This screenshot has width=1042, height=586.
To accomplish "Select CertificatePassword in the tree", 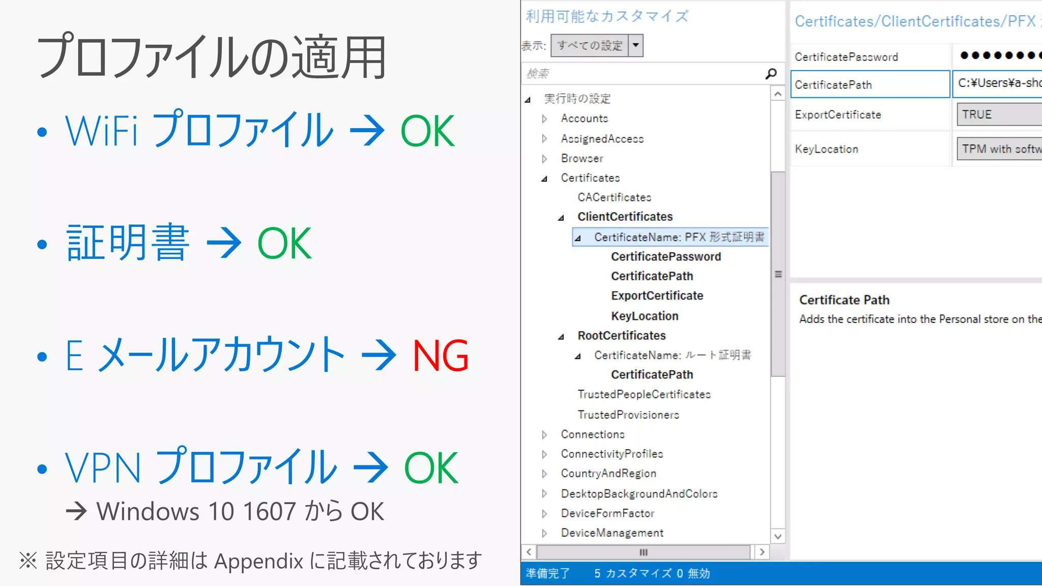I will (x=666, y=257).
